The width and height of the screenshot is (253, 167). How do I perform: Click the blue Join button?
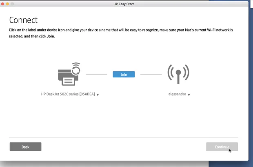(124, 75)
